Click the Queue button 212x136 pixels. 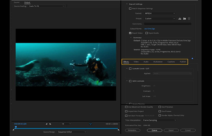[x=154, y=130]
